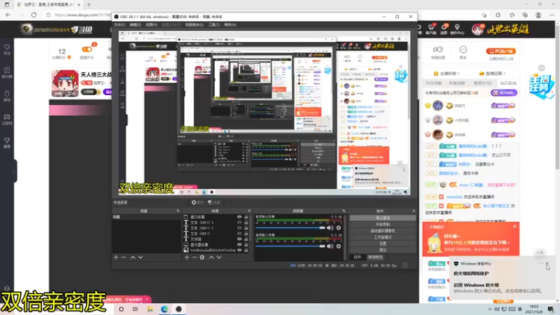This screenshot has width=560, height=315.
Task: Open Douyu gamepad sidebar icon
Action: (x=7, y=119)
